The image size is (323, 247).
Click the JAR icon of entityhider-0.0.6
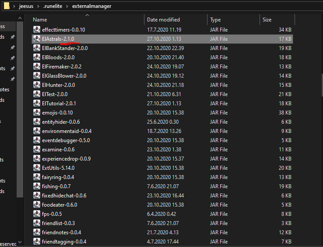37,122
